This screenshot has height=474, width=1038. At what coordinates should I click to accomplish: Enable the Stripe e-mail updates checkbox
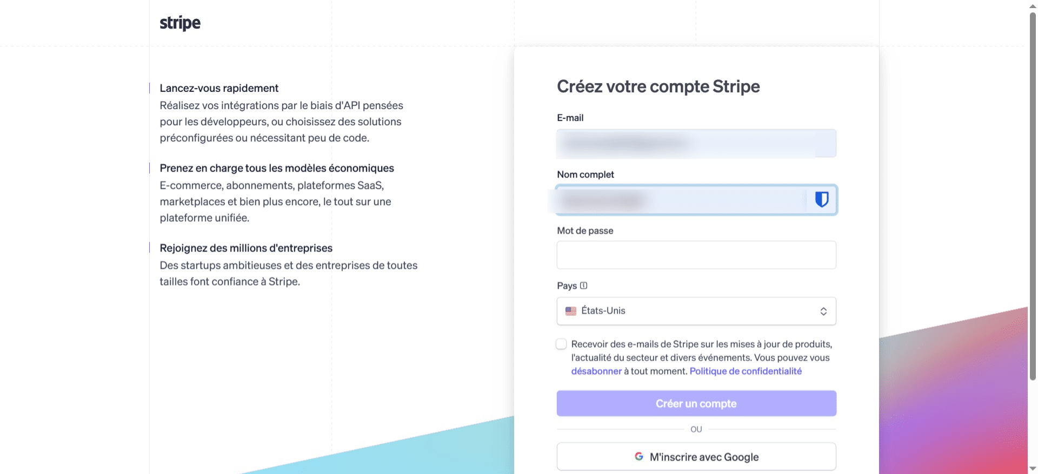point(562,344)
